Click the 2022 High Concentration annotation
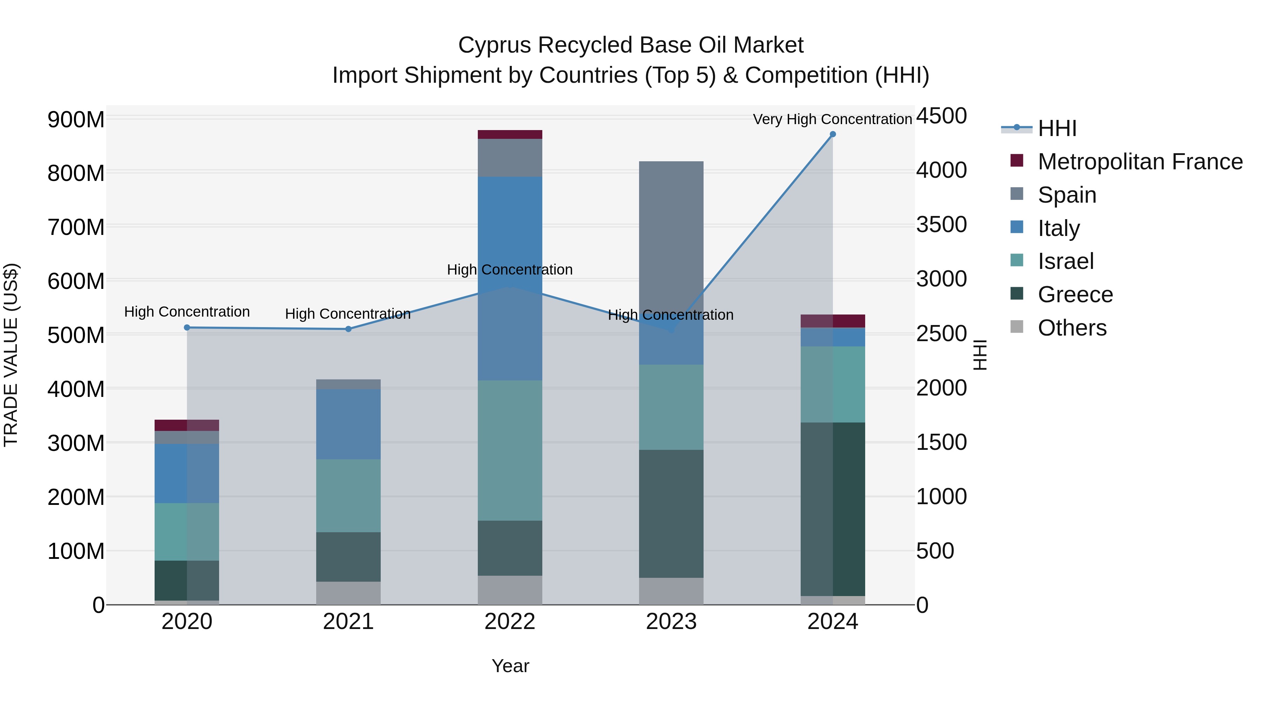 tap(509, 270)
